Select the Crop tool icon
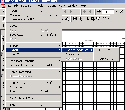Screen dimensions: 125x110 point(93,19)
